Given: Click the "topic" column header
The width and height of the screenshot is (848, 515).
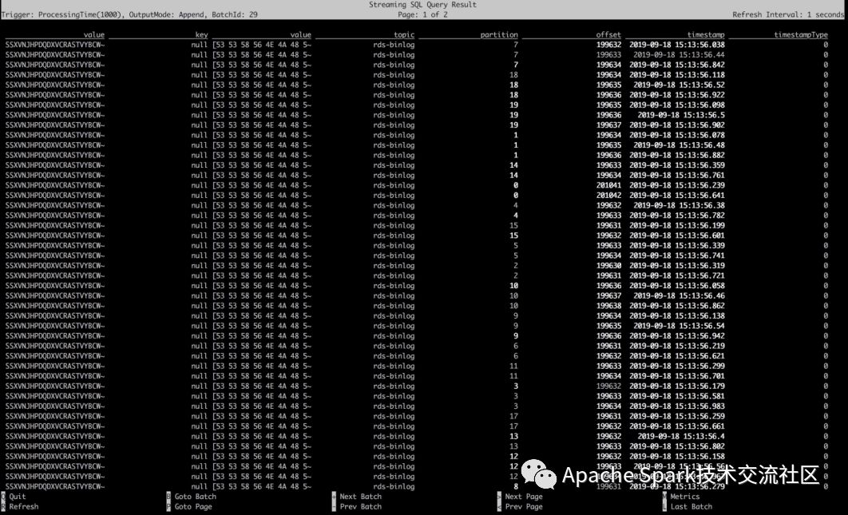Looking at the screenshot, I should [404, 34].
